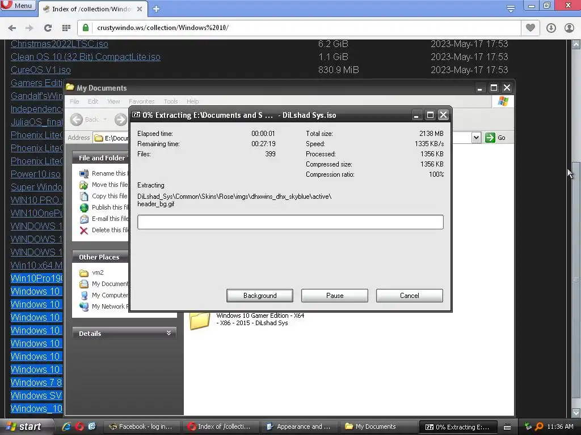Cancel the extraction
Screen dimensions: 581x435
click(410, 296)
